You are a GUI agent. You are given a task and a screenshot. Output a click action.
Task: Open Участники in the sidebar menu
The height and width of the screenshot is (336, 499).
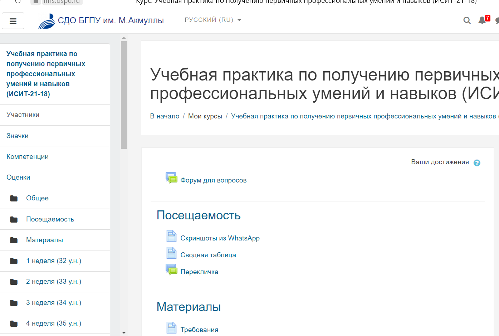click(x=23, y=115)
